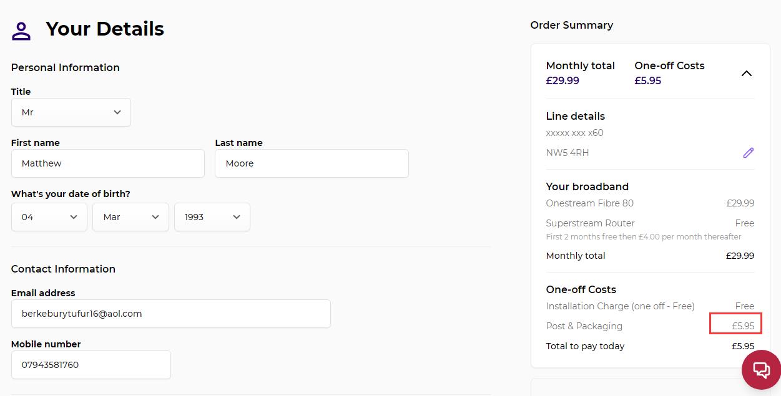Click the Onestream Fibre 80 line item
This screenshot has width=781, height=396.
click(x=650, y=203)
